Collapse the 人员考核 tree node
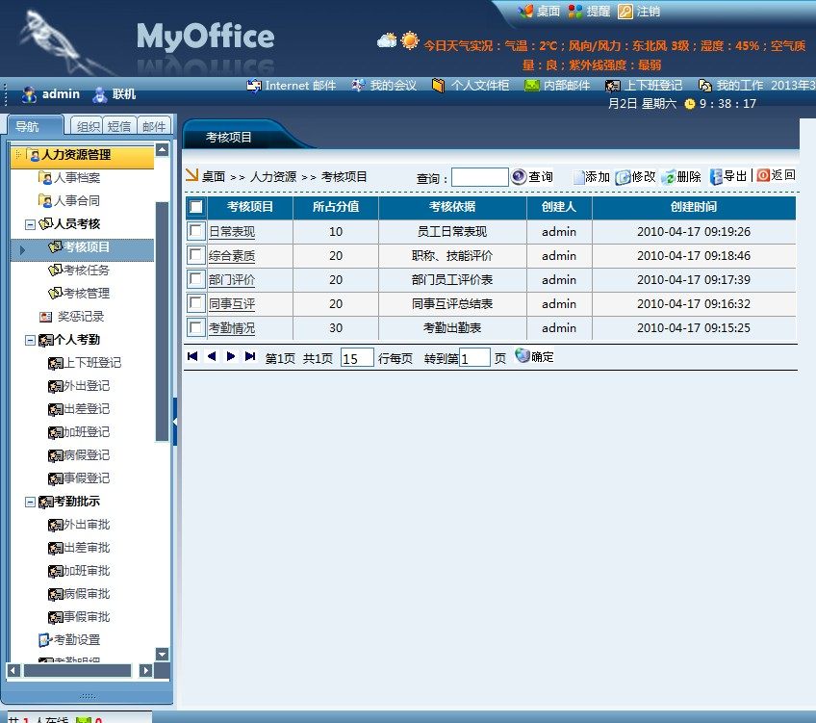This screenshot has height=723, width=816. tap(31, 224)
